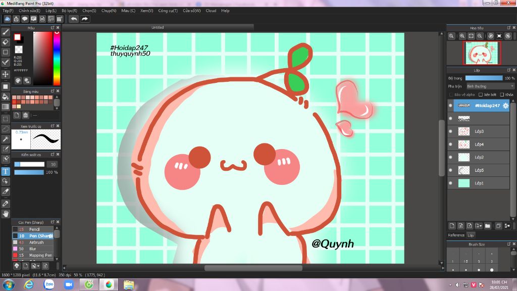
Task: Open the Pha trộn blend mode dropdown
Action: (x=490, y=86)
